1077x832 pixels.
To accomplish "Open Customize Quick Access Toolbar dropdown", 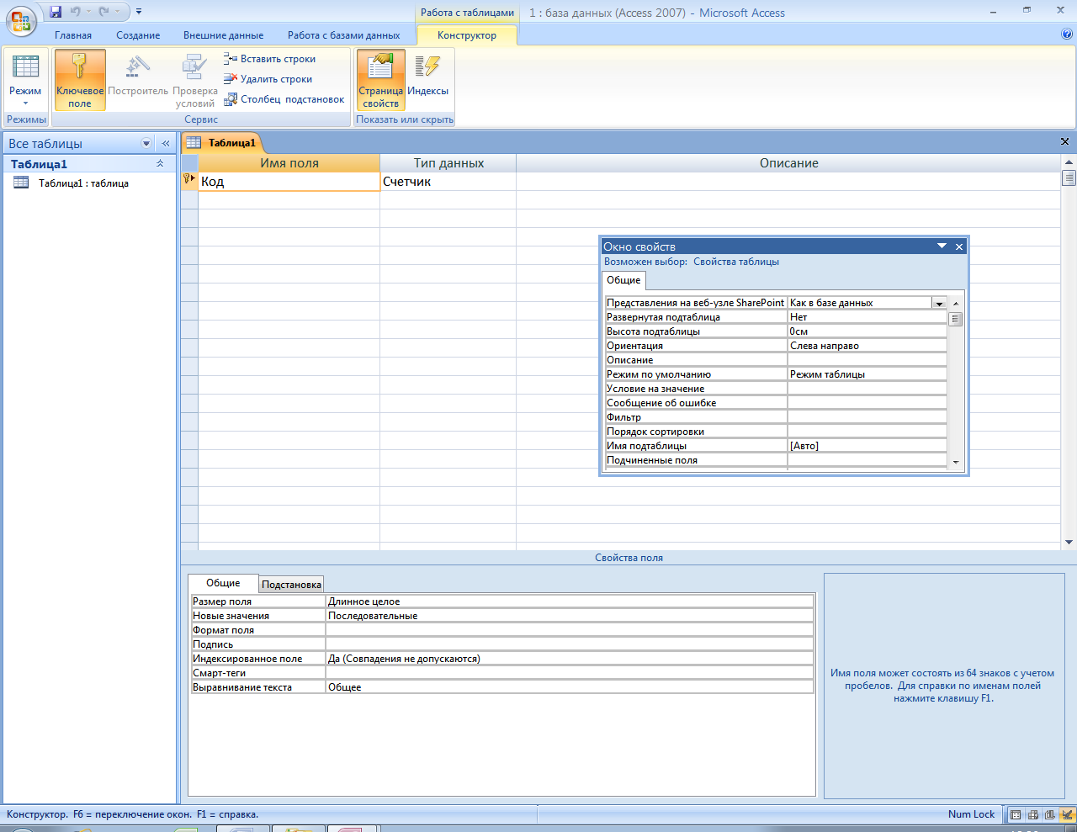I will pyautogui.click(x=138, y=12).
